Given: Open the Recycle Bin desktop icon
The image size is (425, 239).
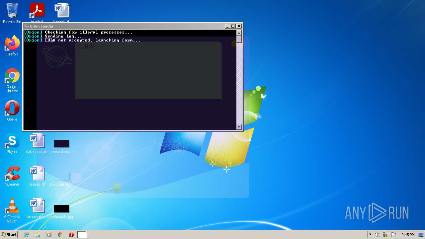Looking at the screenshot, I should coord(12,13).
